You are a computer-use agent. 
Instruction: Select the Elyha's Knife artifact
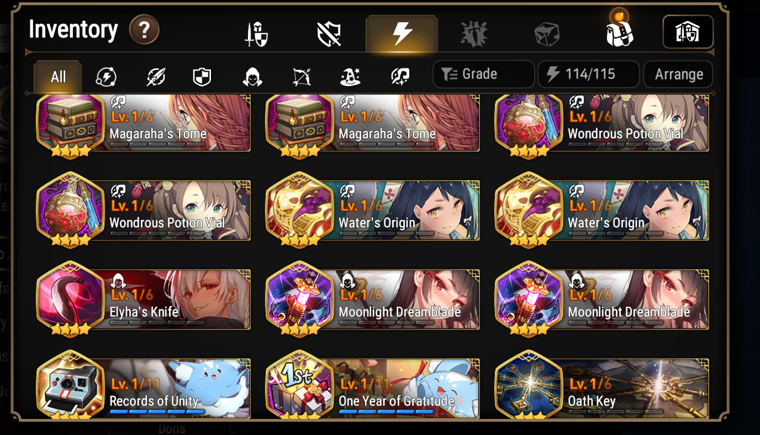coord(144,299)
